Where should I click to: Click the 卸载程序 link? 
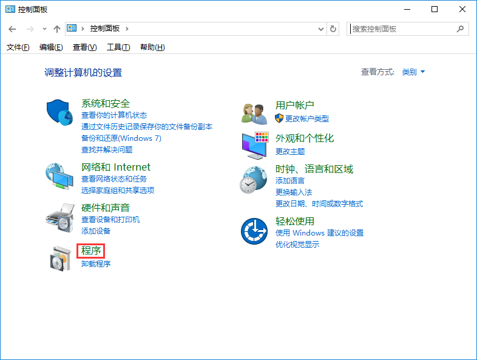[x=96, y=264]
